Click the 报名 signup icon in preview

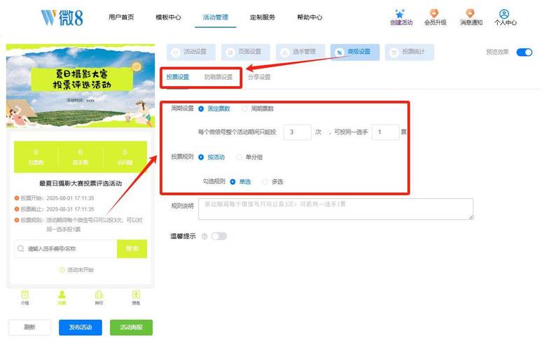(x=136, y=295)
